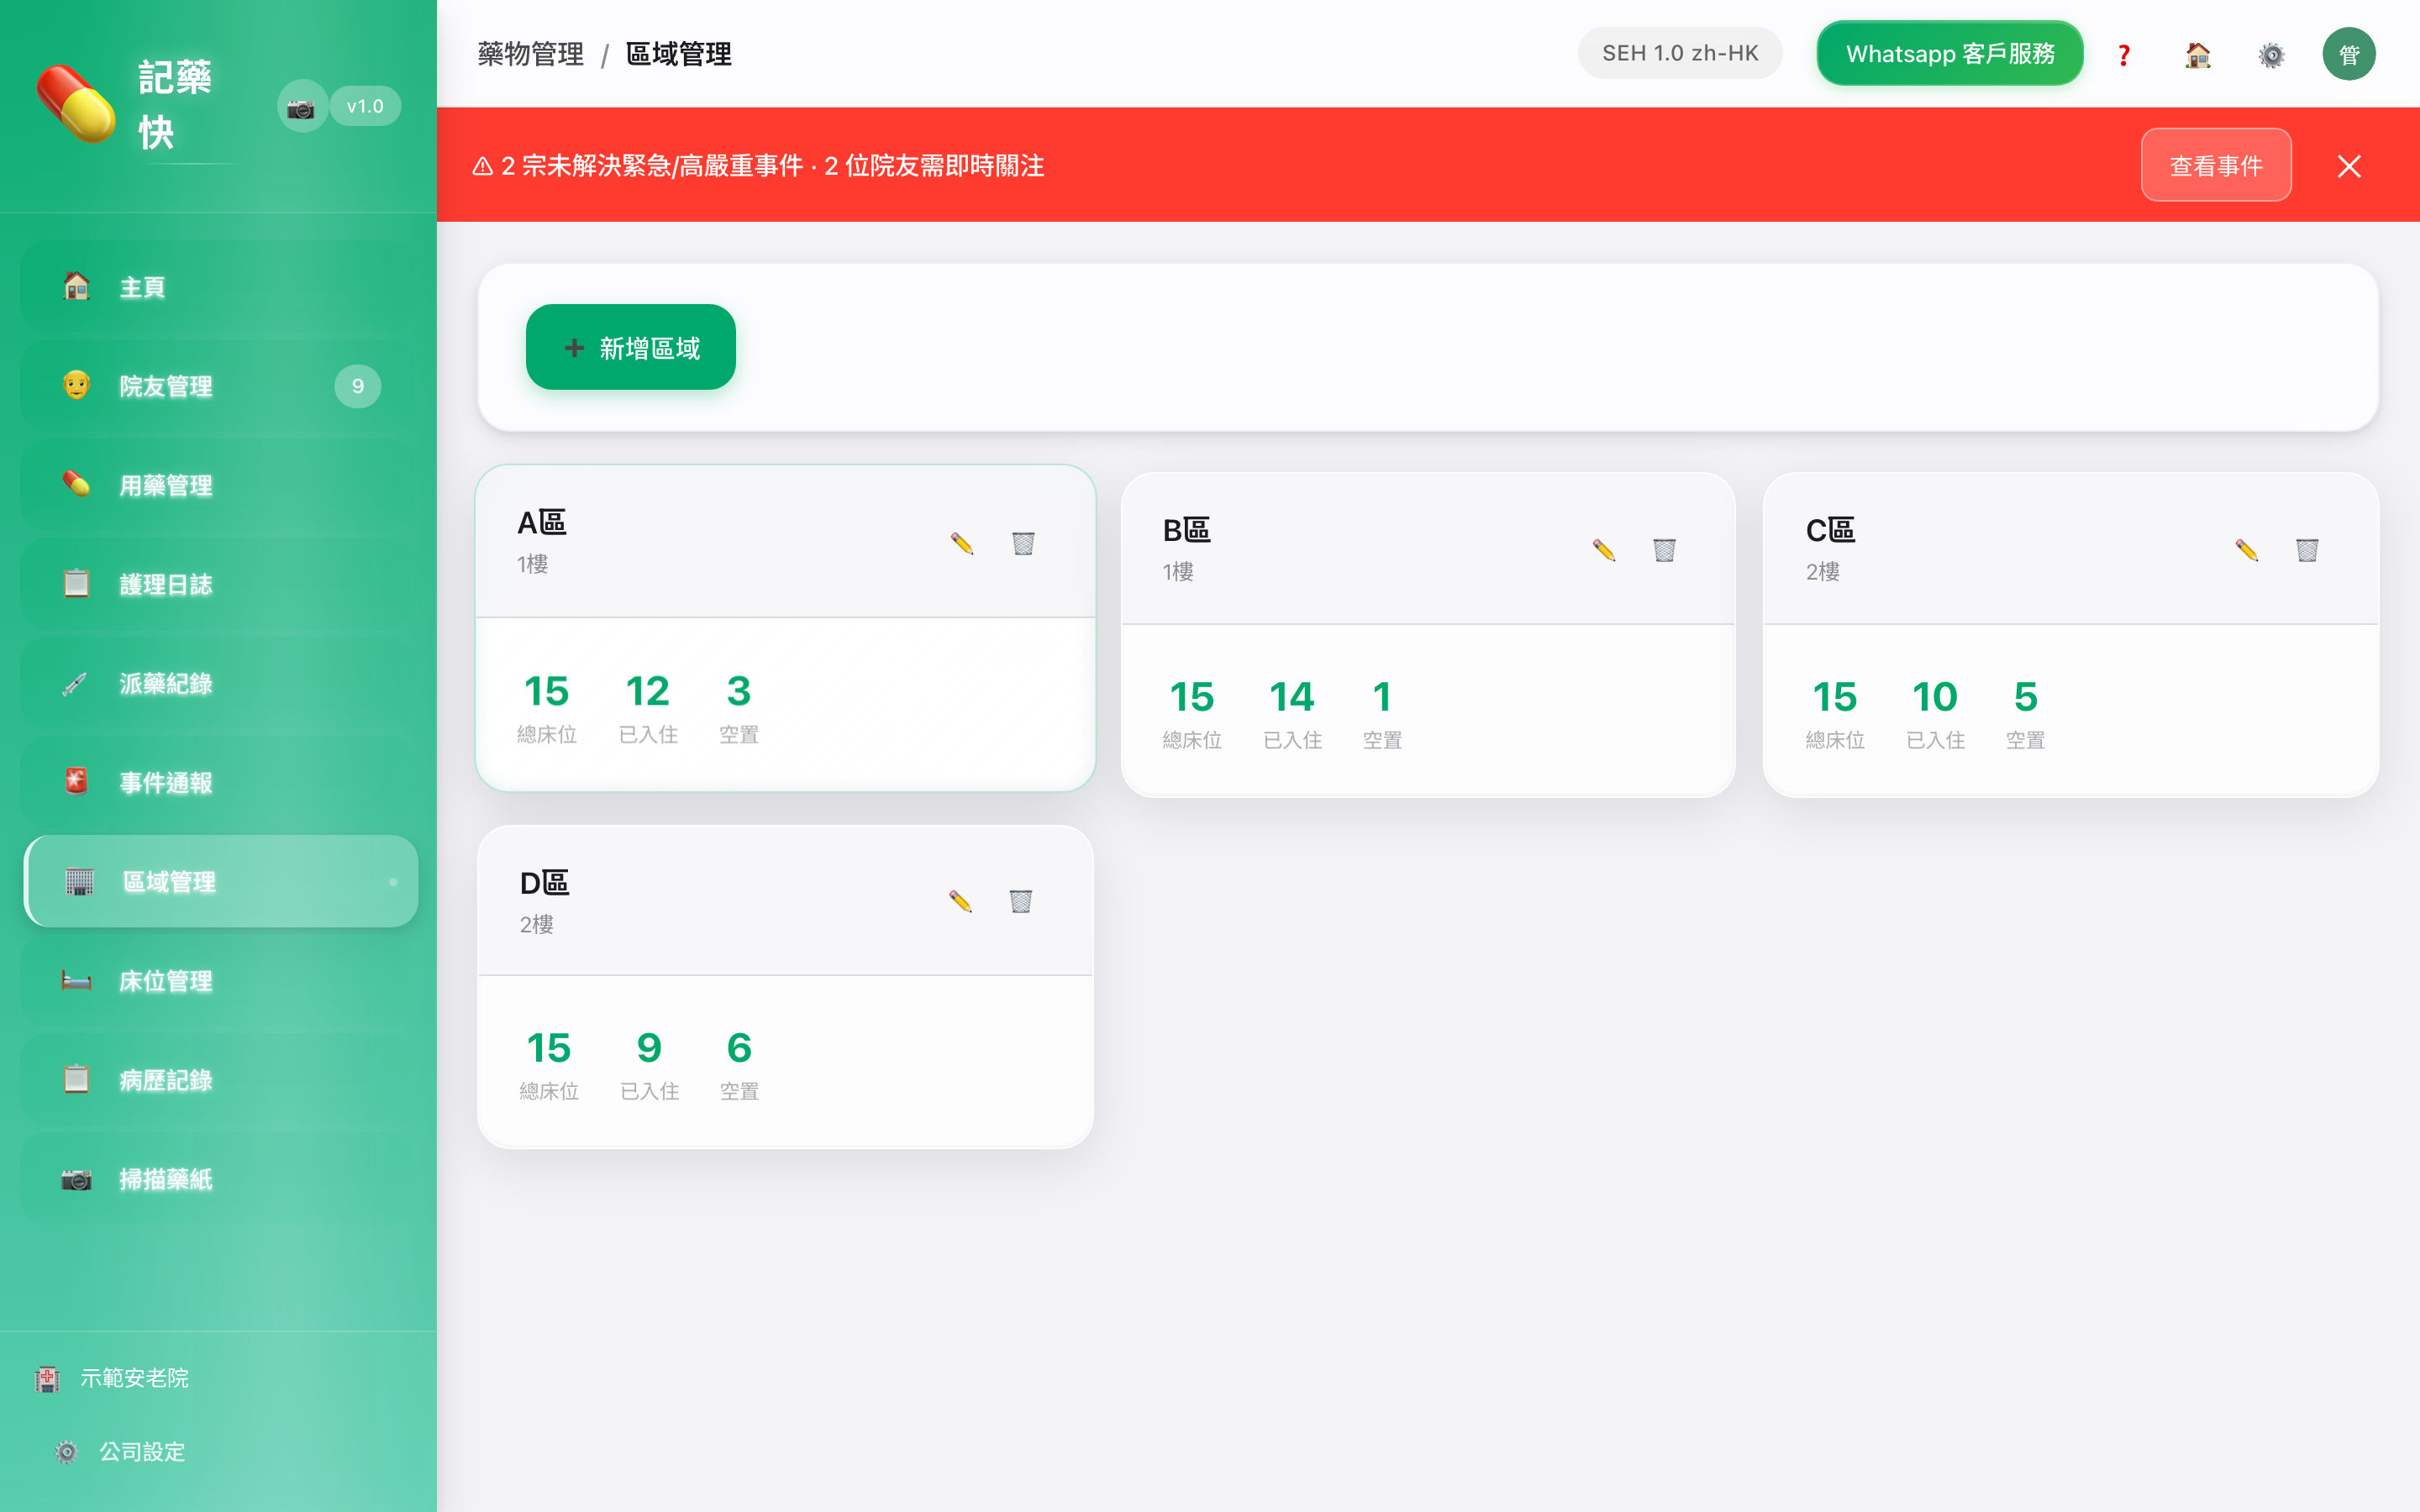This screenshot has height=1512, width=2420.
Task: Click the B區 card title
Action: tap(1187, 530)
